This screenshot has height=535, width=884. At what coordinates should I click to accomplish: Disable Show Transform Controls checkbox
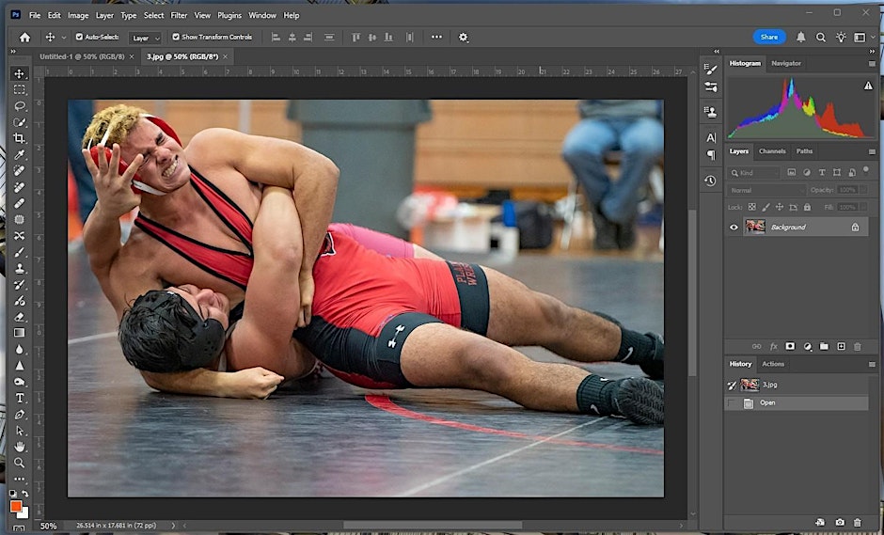click(x=176, y=37)
